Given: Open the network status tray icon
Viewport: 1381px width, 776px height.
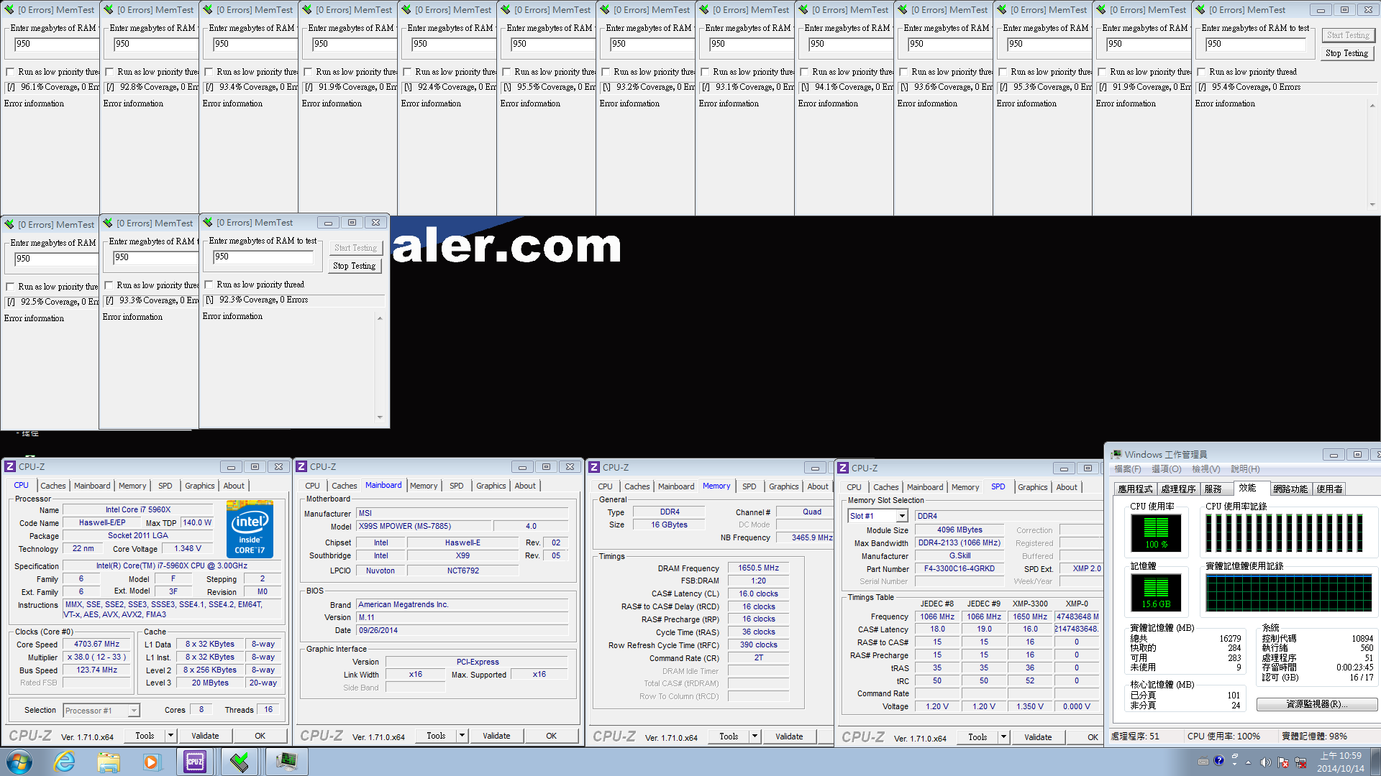Looking at the screenshot, I should (1300, 762).
